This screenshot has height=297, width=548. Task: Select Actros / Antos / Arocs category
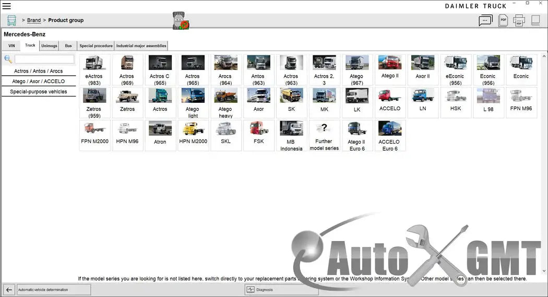[38, 71]
